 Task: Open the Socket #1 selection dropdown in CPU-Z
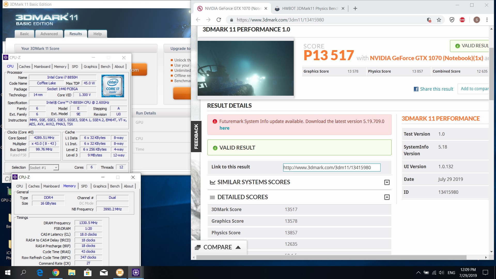[x=56, y=168]
